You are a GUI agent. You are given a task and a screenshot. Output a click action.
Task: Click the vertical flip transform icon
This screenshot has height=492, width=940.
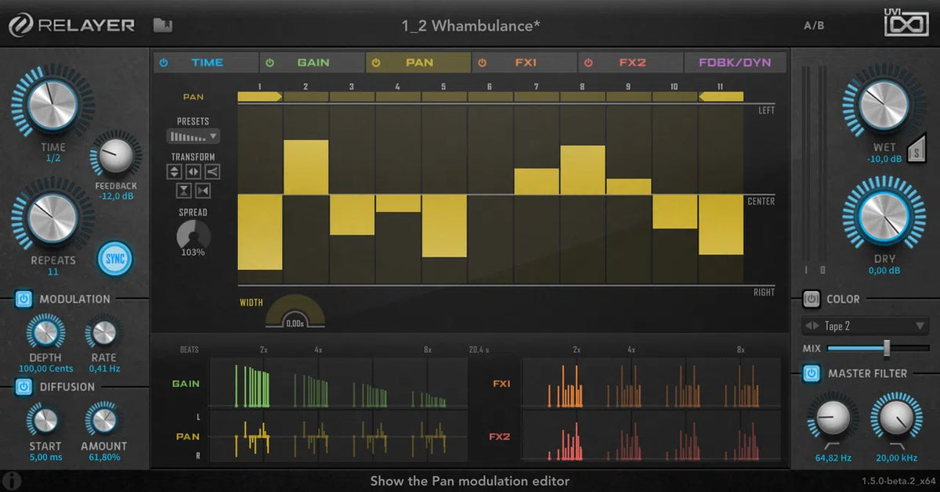click(x=175, y=172)
